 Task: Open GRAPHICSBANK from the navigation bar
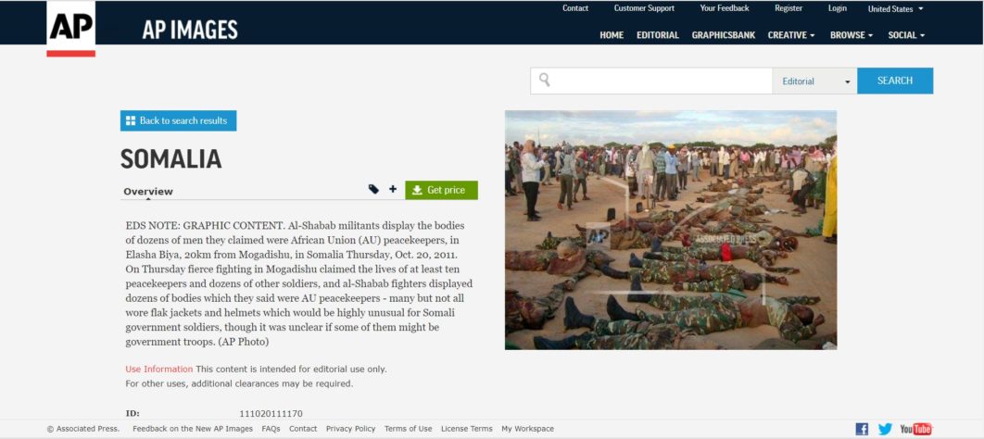pos(723,35)
